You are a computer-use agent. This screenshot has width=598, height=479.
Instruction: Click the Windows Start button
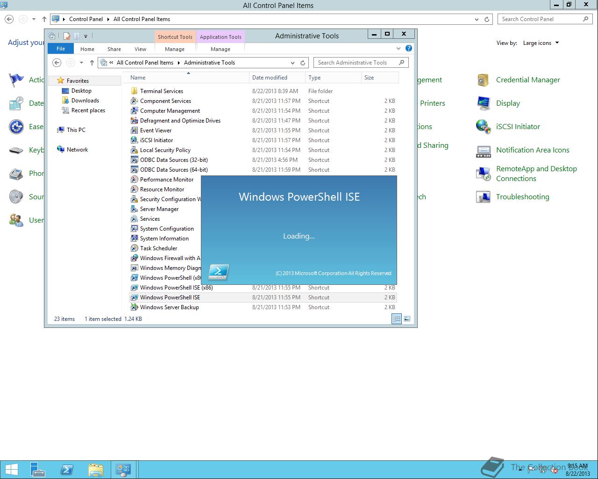coord(11,470)
